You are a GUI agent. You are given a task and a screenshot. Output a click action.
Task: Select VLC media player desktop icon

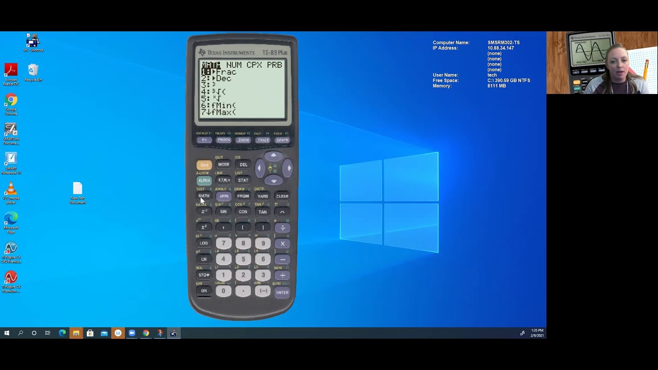11,193
